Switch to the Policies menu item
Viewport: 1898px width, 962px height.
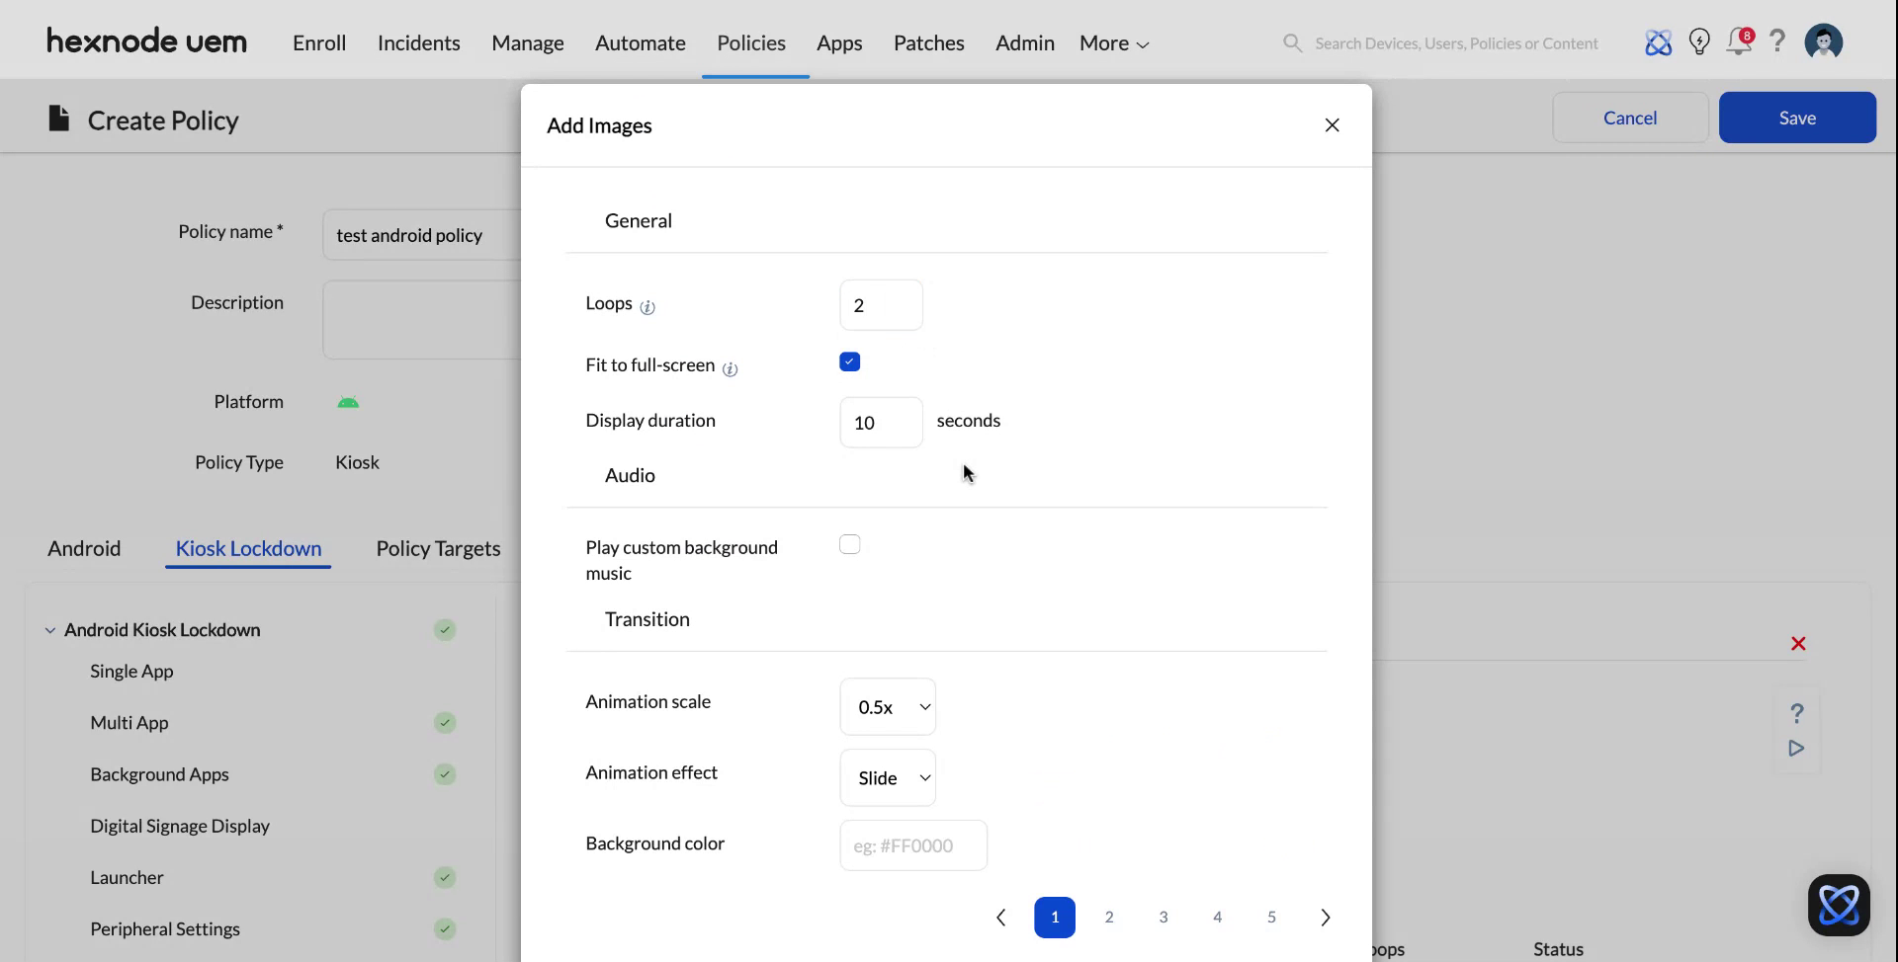(x=751, y=42)
